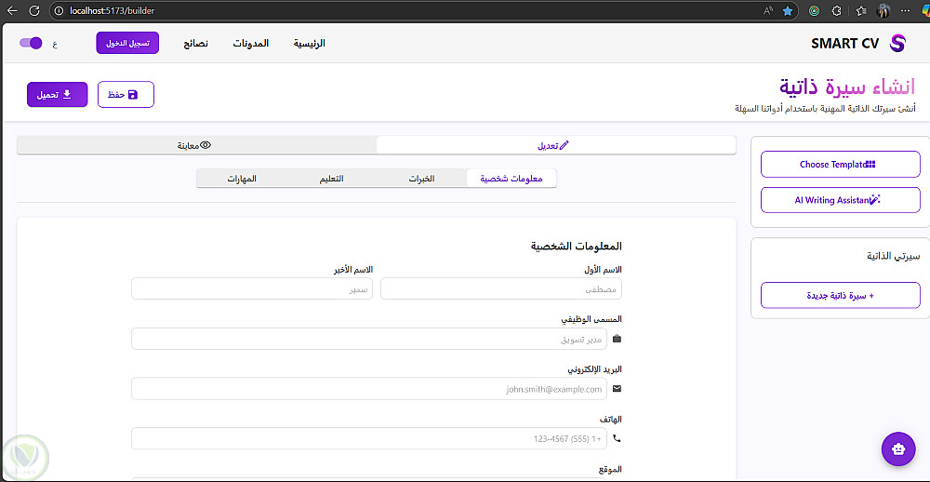
Task: Switch to the تعديل edit tab
Action: 556,145
